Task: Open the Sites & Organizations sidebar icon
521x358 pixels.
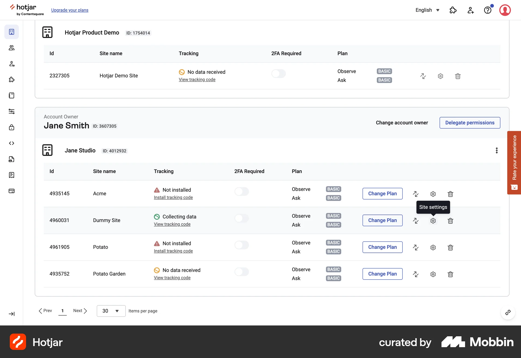Action: (12, 32)
